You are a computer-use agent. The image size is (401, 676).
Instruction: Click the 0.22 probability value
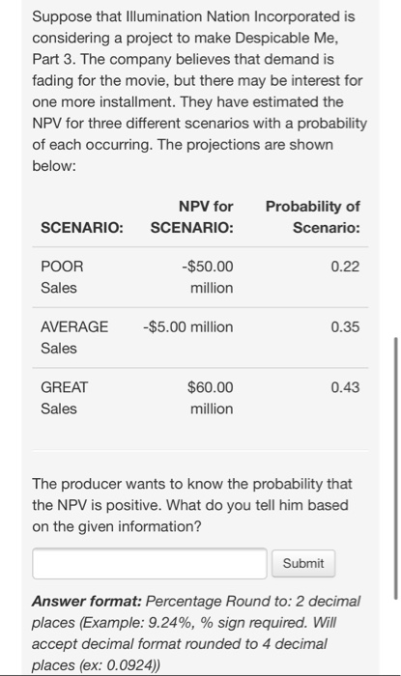[345, 267]
